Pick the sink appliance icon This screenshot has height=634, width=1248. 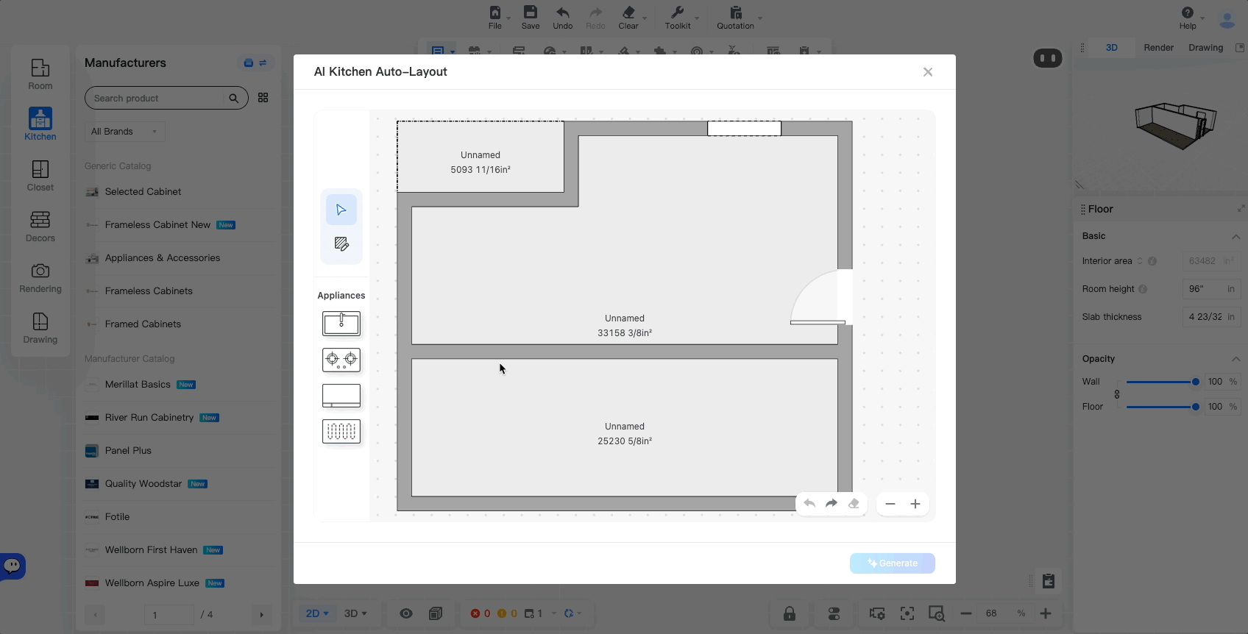coord(341,324)
